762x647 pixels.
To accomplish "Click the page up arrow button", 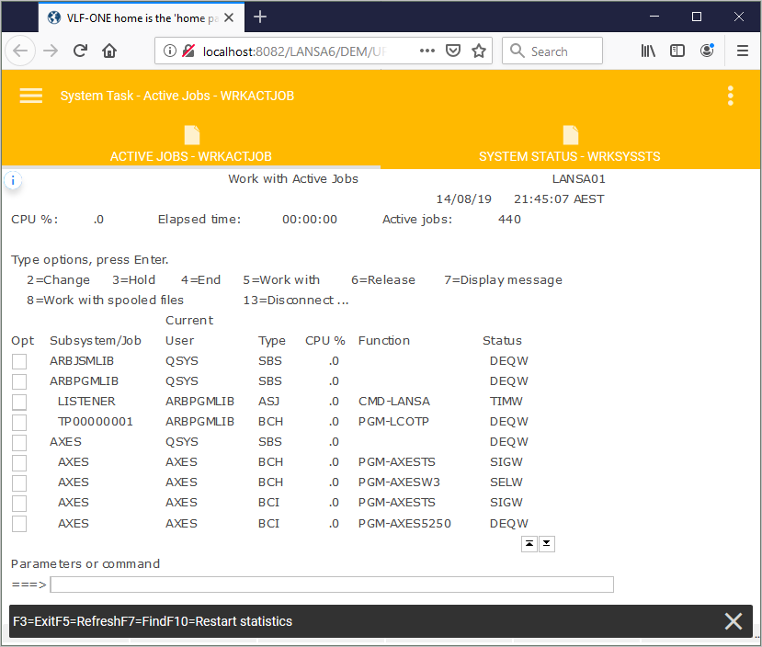I will [x=529, y=544].
